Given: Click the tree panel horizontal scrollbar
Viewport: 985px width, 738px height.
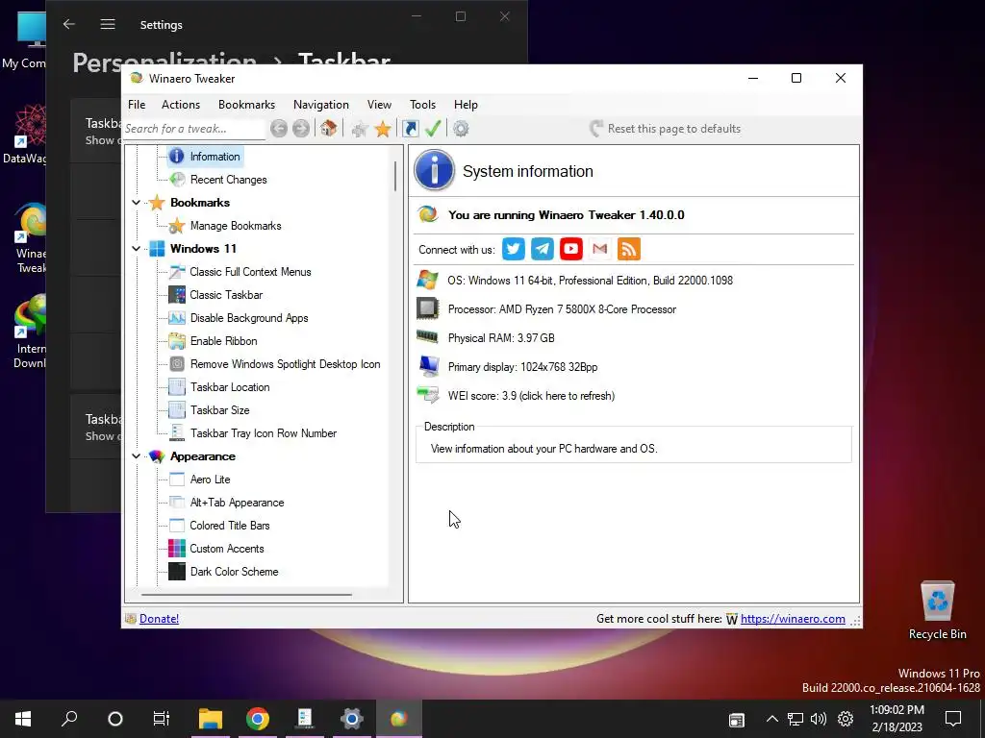Looking at the screenshot, I should [x=246, y=594].
